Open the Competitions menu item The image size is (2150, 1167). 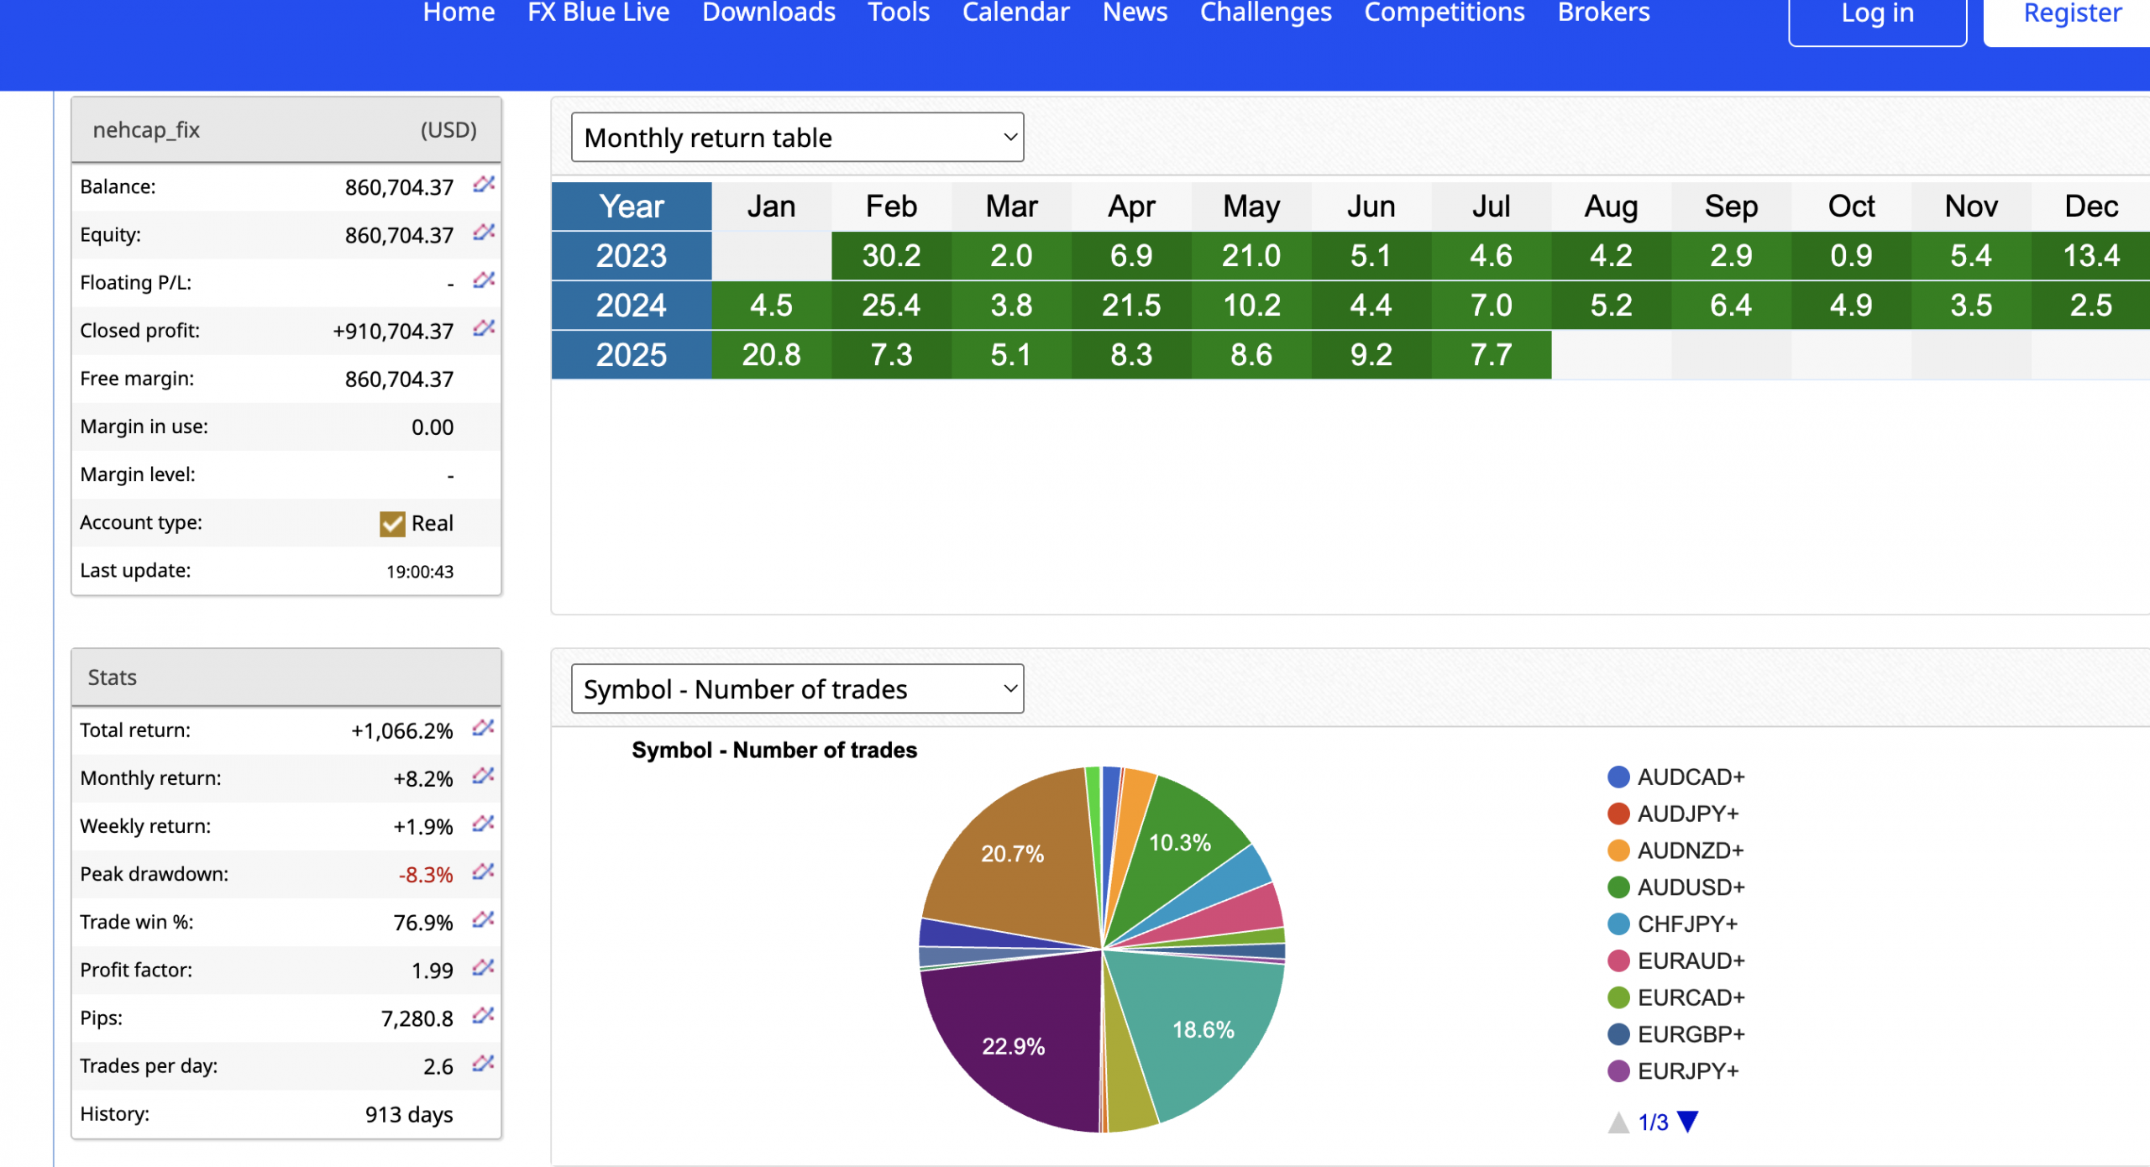pyautogui.click(x=1444, y=13)
